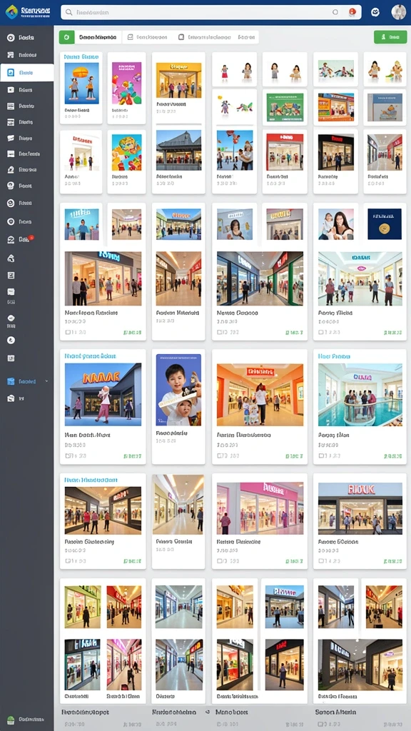This screenshot has width=411, height=731.
Task: Click the app logo in top-left corner
Action: click(x=11, y=11)
